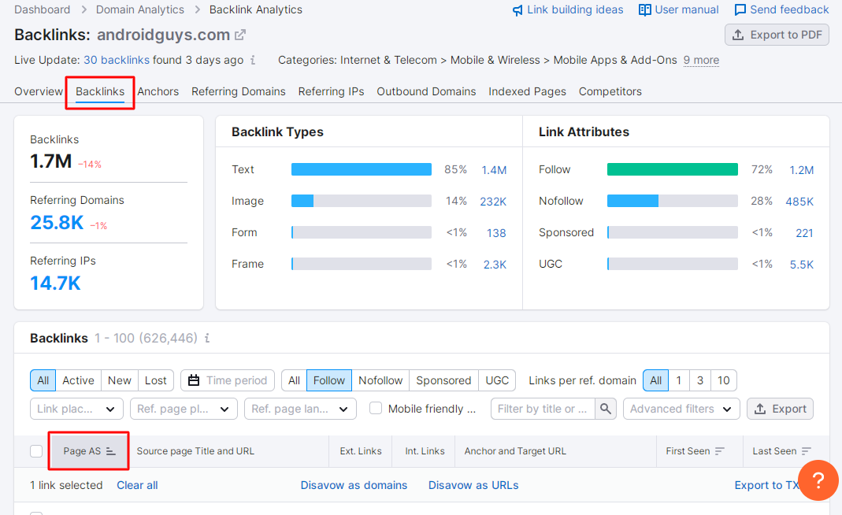Expand the 9 more categories link

(x=701, y=60)
